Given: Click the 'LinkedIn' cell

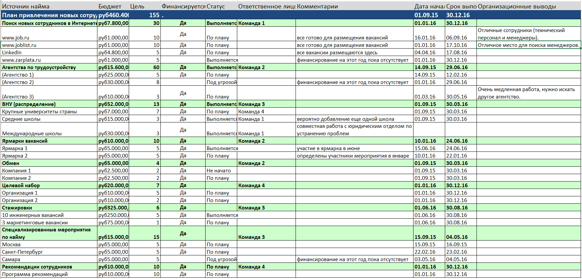Looking at the screenshot, I should [49, 52].
